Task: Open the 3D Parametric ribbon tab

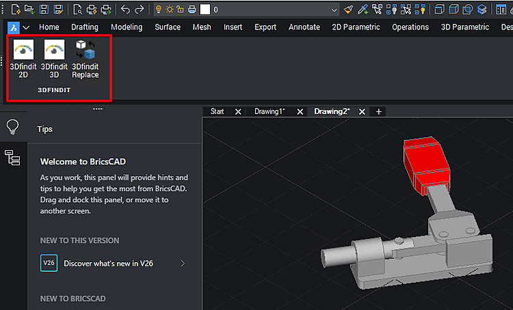Action: tap(465, 27)
